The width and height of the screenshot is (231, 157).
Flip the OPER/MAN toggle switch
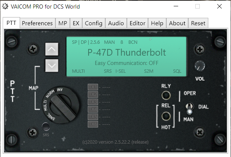[189, 109]
